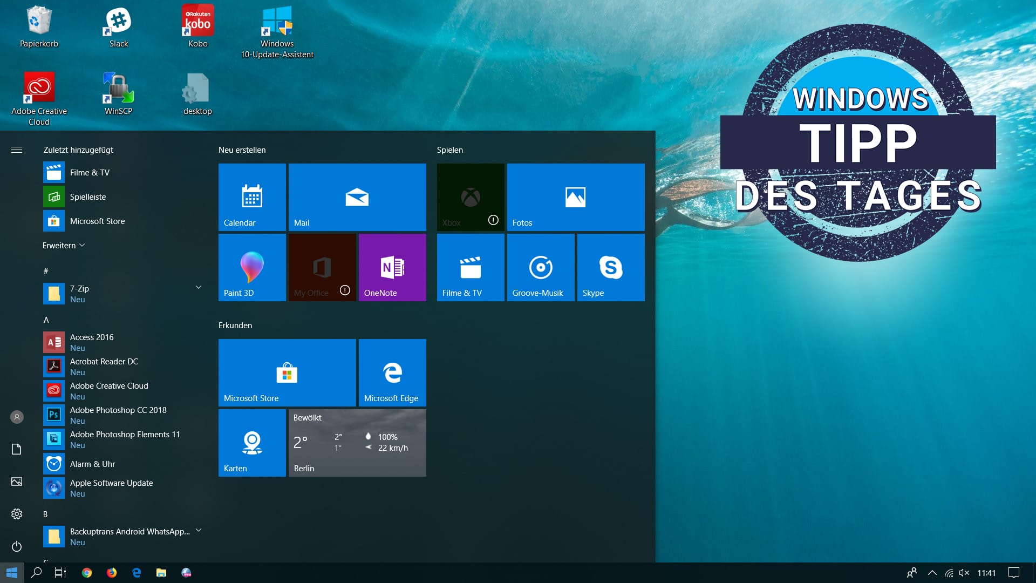Image resolution: width=1036 pixels, height=583 pixels.
Task: Open the Karten maps tile
Action: (252, 443)
